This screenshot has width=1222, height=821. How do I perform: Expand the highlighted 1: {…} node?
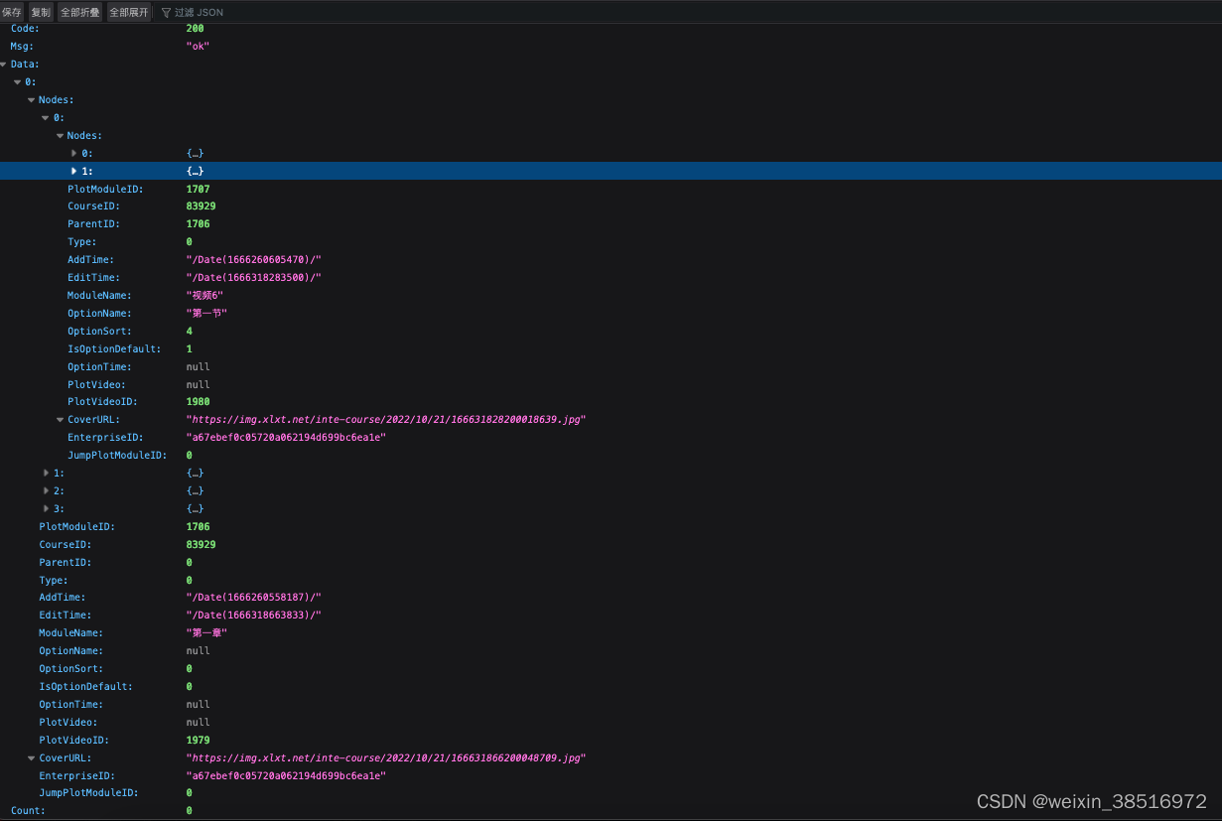point(73,171)
